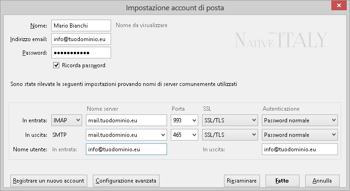Viewport: 350px width, 191px height.
Task: Click the Indirizzo email input field
Action: pos(81,39)
